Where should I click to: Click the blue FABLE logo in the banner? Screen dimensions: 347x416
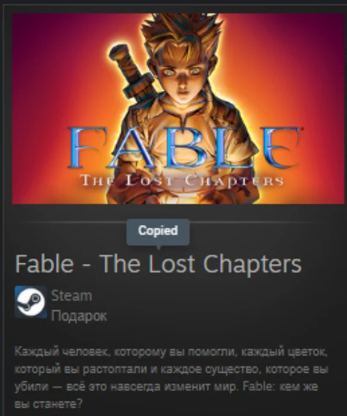184,147
